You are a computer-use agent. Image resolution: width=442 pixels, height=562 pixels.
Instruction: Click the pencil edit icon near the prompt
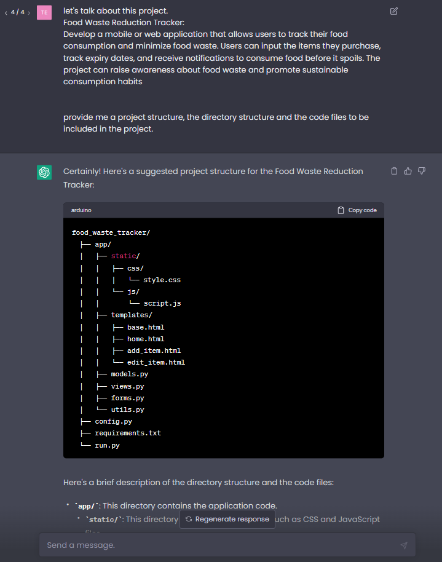click(x=393, y=11)
